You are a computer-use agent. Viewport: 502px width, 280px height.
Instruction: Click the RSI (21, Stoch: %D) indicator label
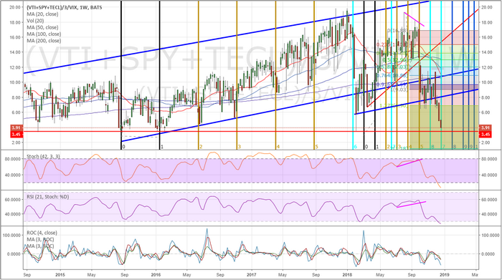pyautogui.click(x=48, y=197)
